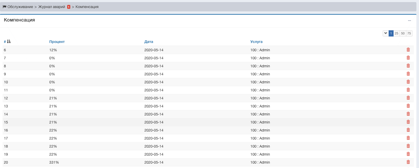Show 75 rows per page
The image size is (419, 168).
point(409,33)
